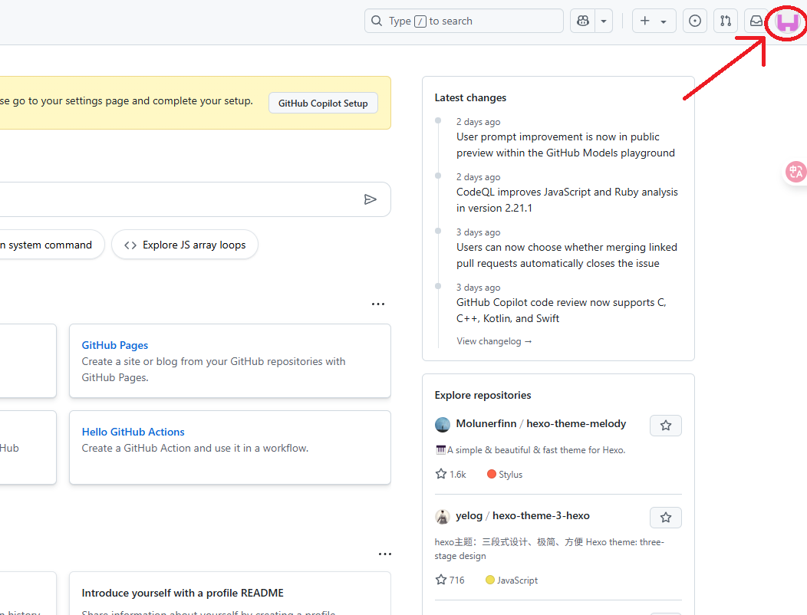Open the Create new plus menu
807x615 pixels.
tap(654, 21)
